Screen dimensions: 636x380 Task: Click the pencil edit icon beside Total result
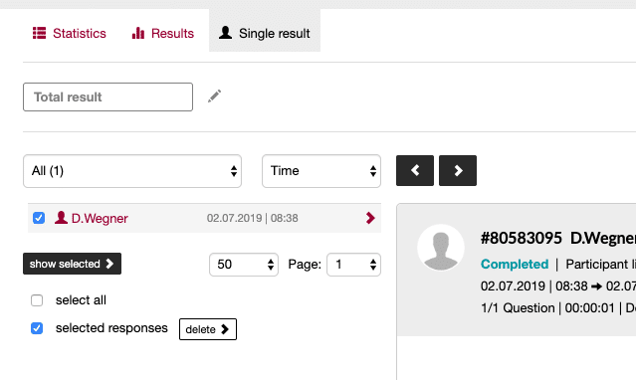coord(215,96)
